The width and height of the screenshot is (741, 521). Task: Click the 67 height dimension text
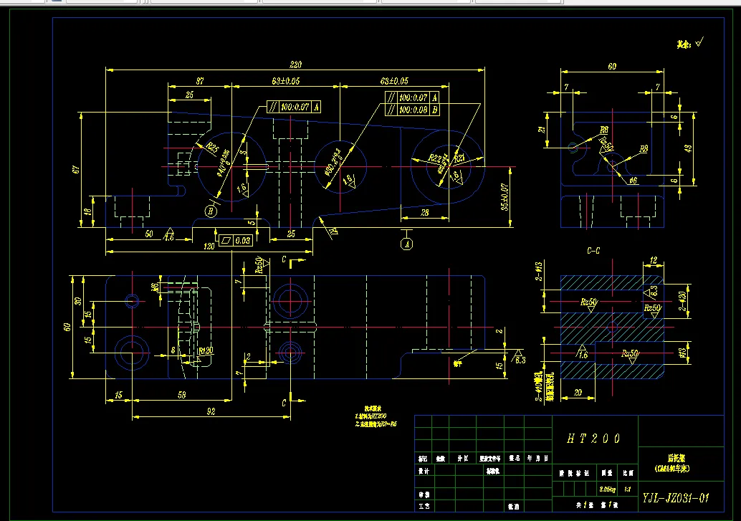[76, 169]
